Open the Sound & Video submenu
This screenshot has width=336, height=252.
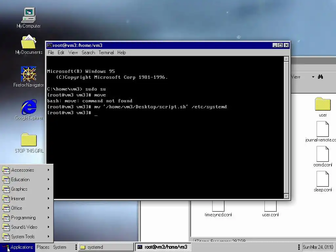[x=27, y=227]
